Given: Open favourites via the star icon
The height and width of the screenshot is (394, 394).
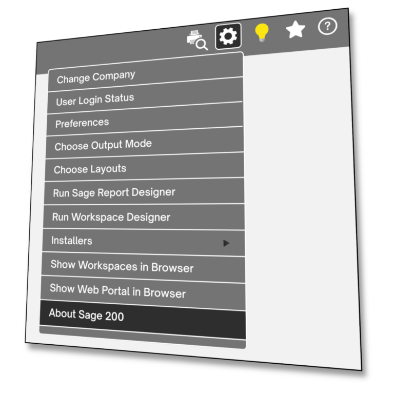Looking at the screenshot, I should (x=295, y=30).
